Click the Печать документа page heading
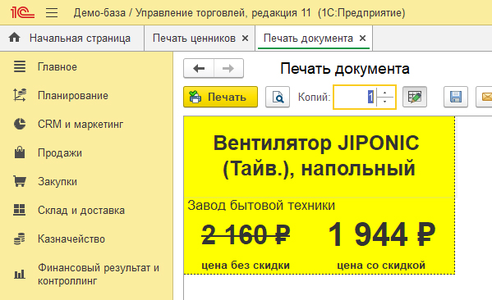 pos(345,69)
